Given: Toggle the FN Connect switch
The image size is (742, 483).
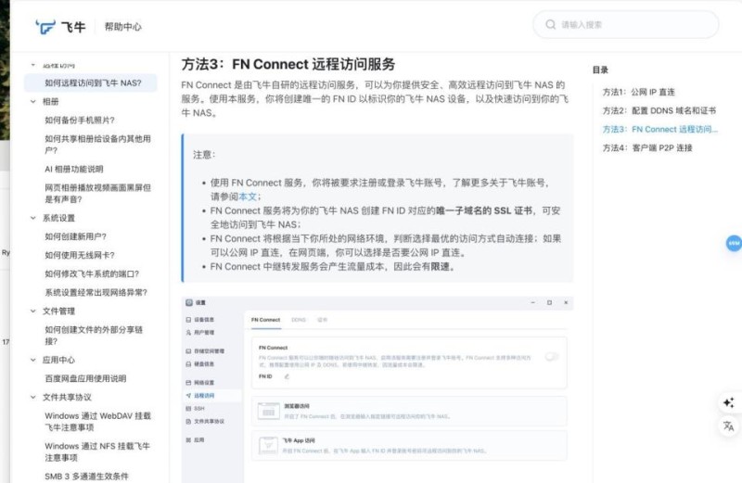Looking at the screenshot, I should [x=552, y=356].
